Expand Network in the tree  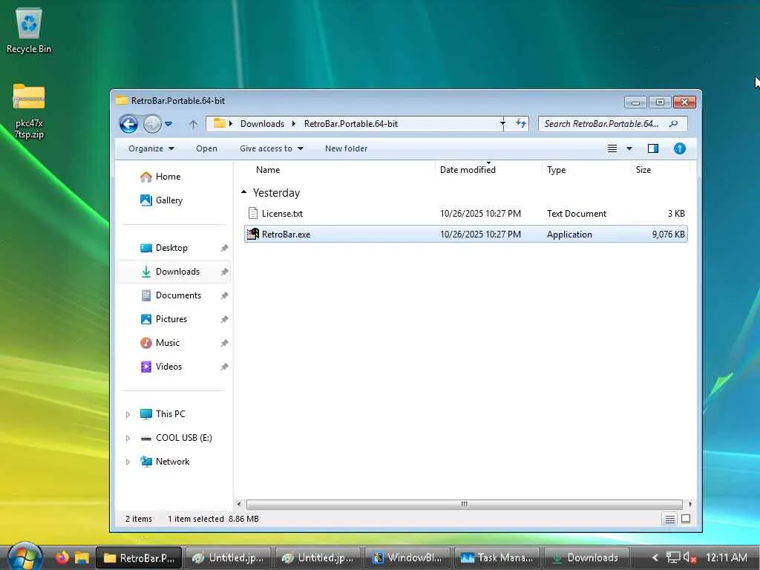[x=128, y=462]
